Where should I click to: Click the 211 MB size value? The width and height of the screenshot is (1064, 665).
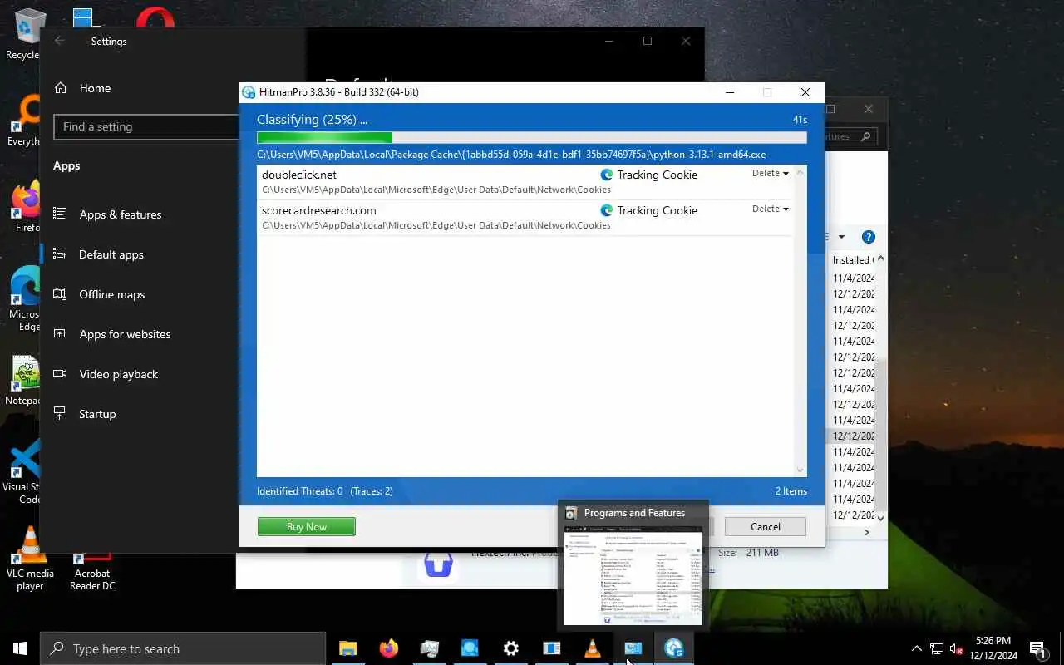762,552
